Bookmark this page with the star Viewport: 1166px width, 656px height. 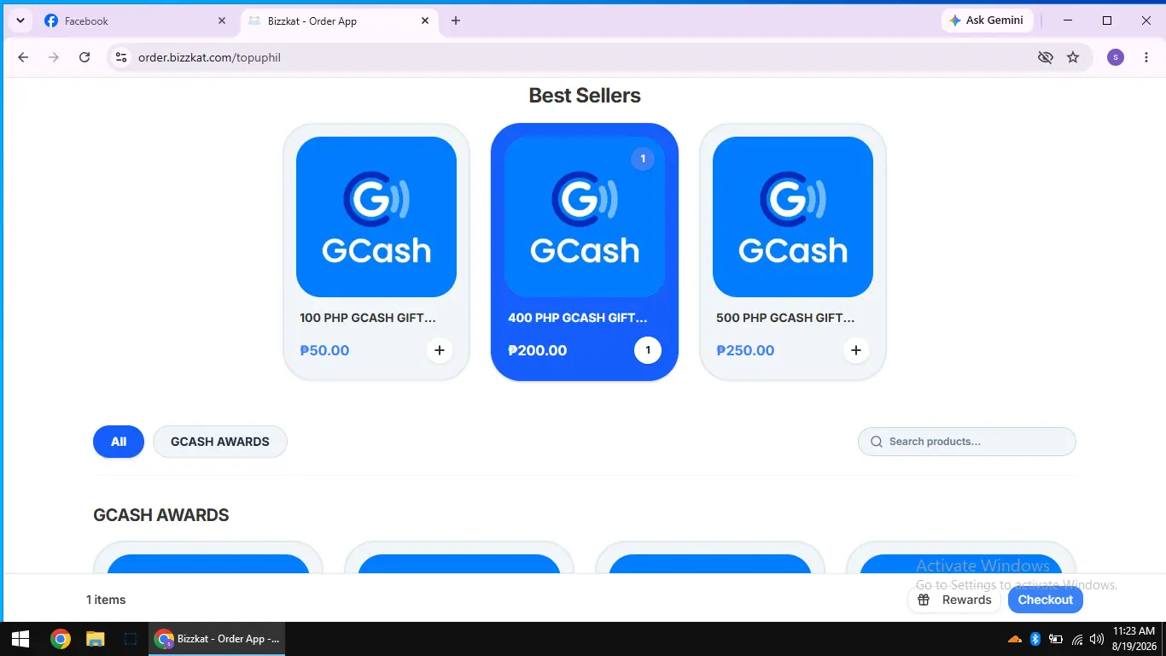(x=1073, y=57)
